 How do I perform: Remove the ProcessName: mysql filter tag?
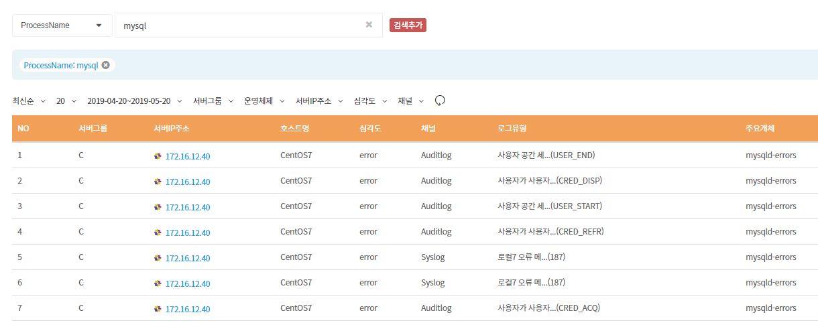pos(105,65)
